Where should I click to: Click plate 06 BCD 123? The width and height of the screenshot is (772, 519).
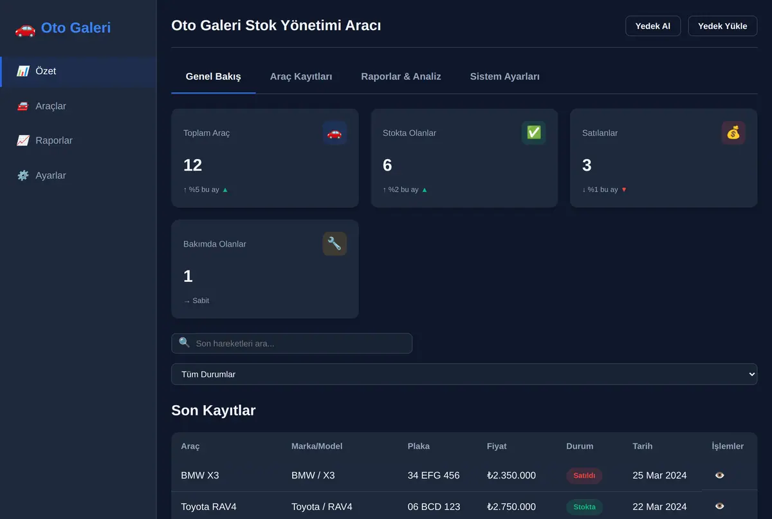434,507
